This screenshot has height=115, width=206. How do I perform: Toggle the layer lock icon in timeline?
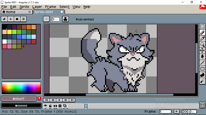click(50, 106)
